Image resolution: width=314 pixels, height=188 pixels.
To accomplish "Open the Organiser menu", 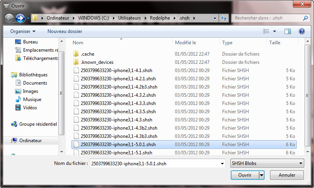I will pos(23,31).
